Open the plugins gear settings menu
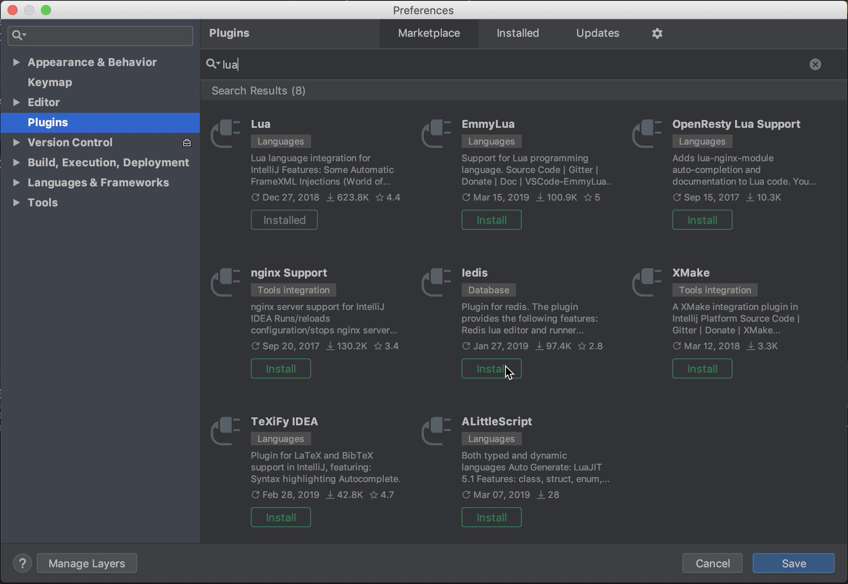The image size is (848, 584). click(x=657, y=33)
